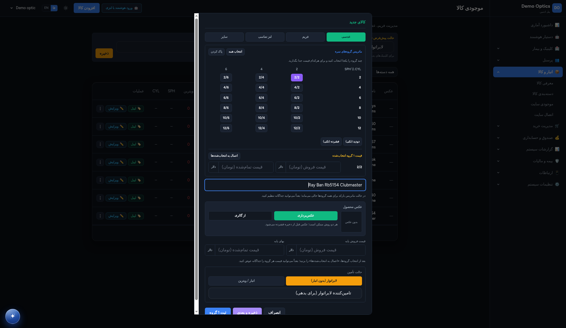
Task: Click the clear (پاک کردن) button
Action: tap(216, 52)
